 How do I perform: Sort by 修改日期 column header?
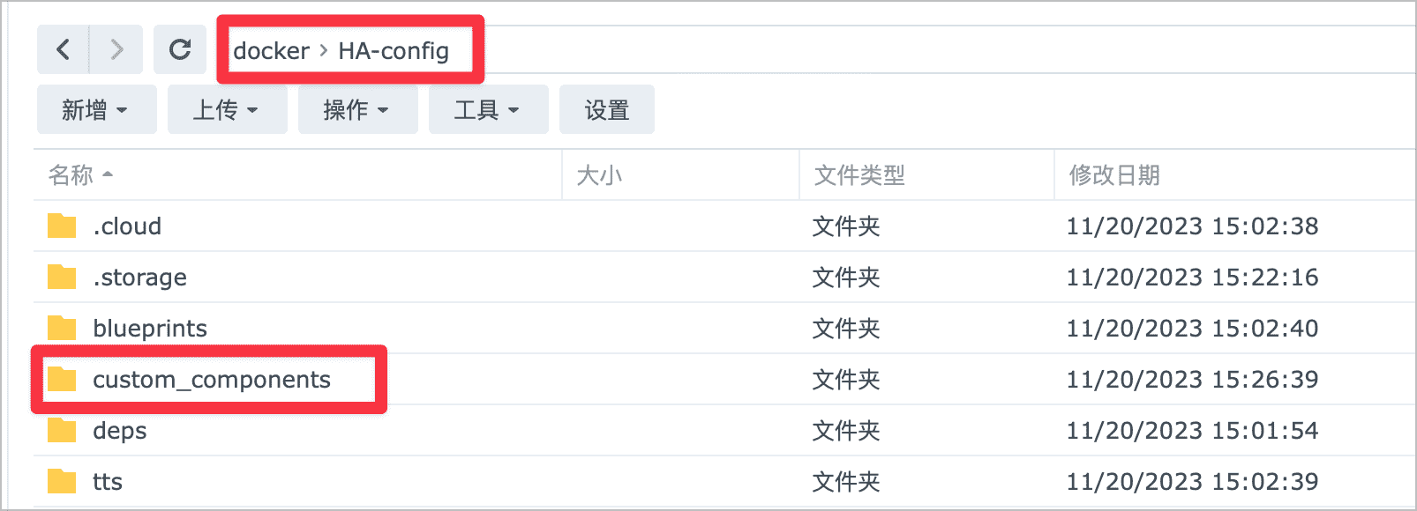point(1114,175)
